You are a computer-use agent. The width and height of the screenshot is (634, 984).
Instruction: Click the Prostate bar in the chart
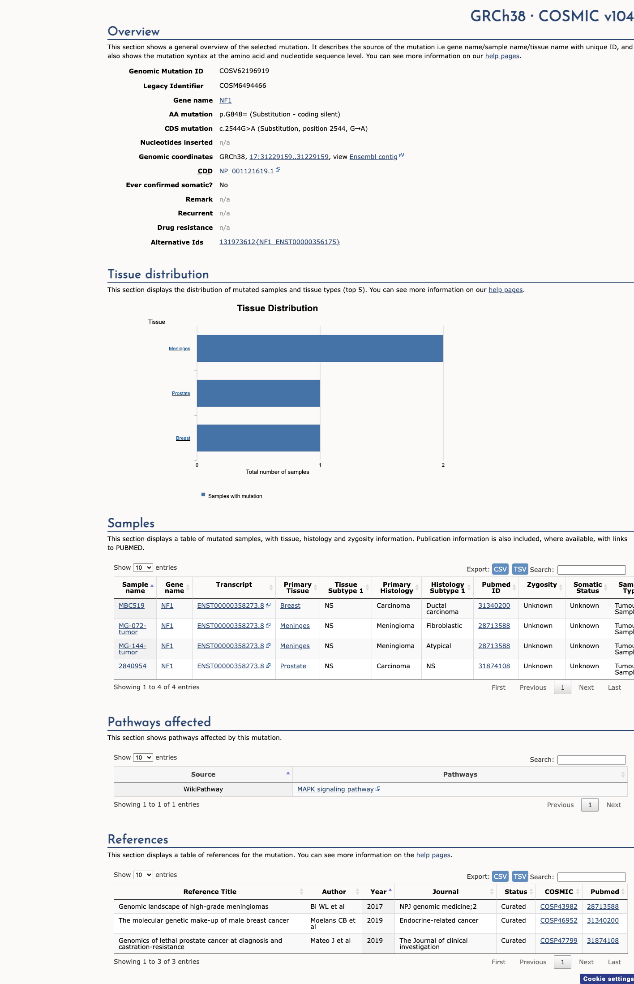tap(258, 393)
